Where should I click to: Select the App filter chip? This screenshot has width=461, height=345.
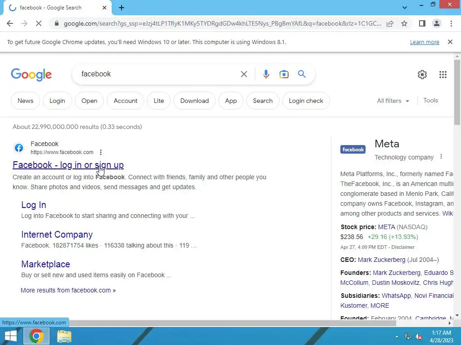click(x=231, y=101)
